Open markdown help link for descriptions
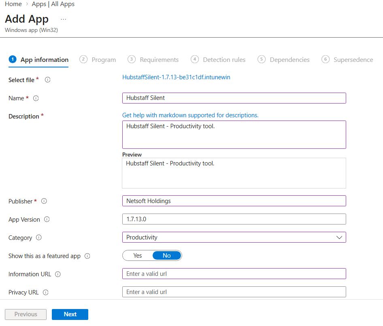 [x=190, y=115]
